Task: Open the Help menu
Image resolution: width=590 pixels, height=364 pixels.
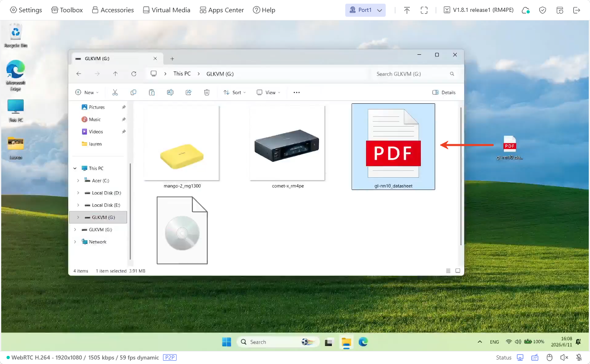Action: [x=264, y=10]
